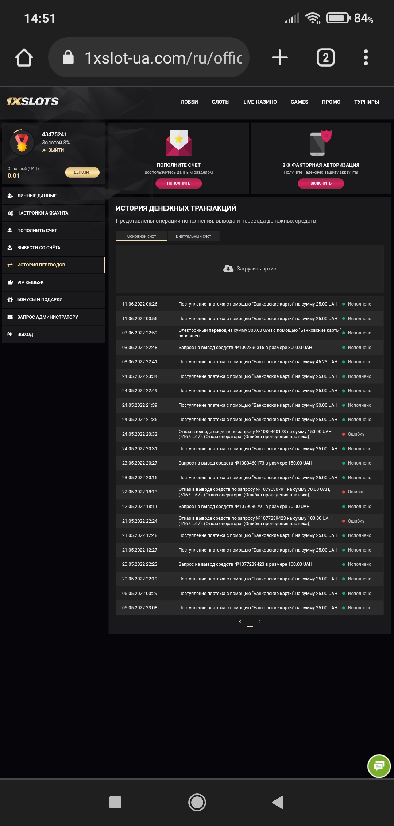Switch to Виртуальный счет tab
Viewport: 394px width, 826px height.
193,236
